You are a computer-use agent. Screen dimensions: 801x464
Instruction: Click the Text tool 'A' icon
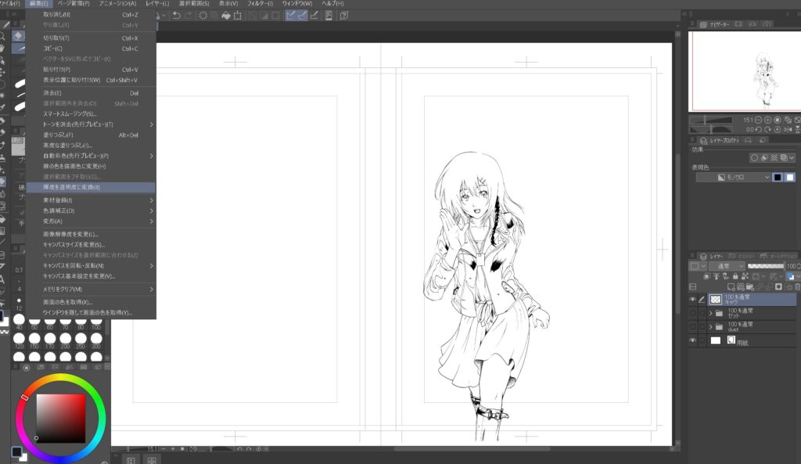point(4,279)
